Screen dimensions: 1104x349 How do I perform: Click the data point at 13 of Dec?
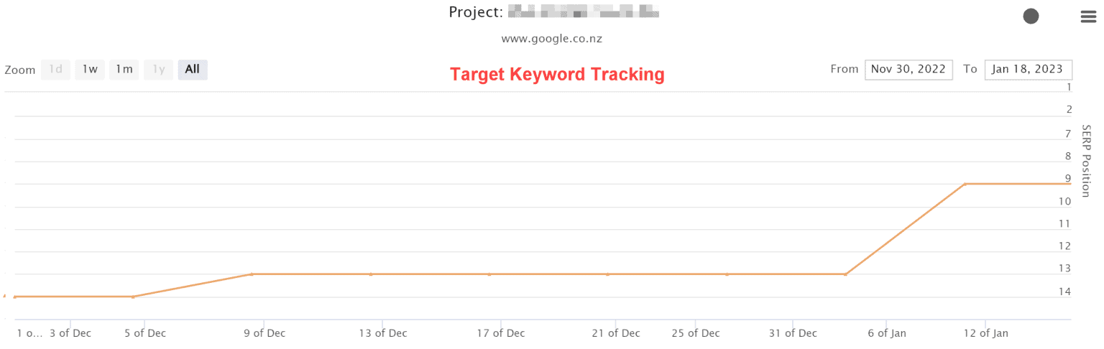pyautogui.click(x=371, y=274)
